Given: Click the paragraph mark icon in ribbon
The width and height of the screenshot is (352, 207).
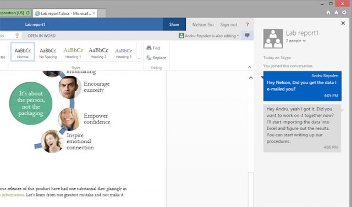Looking at the screenshot, I should [x=3, y=58].
